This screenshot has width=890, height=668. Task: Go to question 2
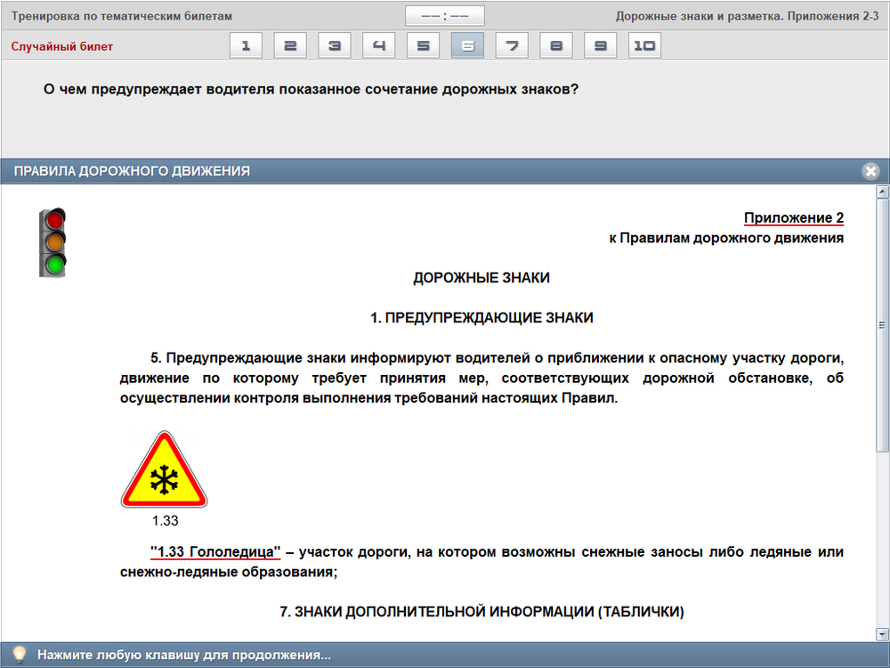[290, 45]
